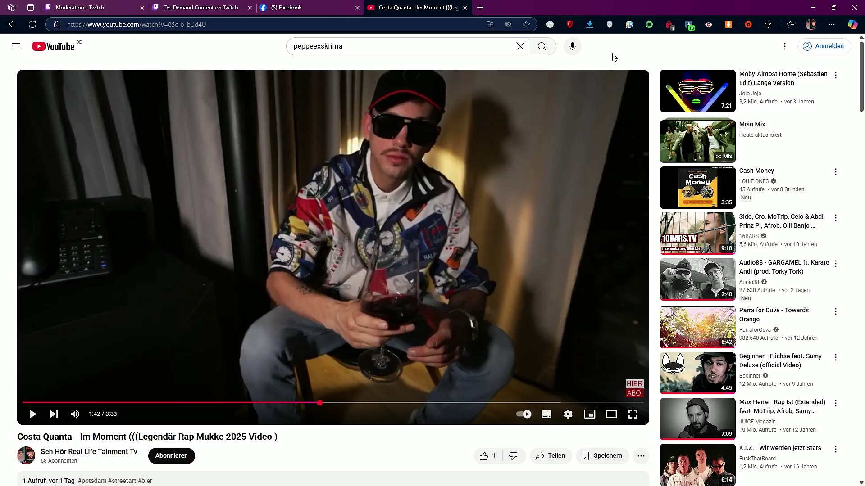The image size is (865, 486).
Task: Click the Teilen share button
Action: click(551, 456)
